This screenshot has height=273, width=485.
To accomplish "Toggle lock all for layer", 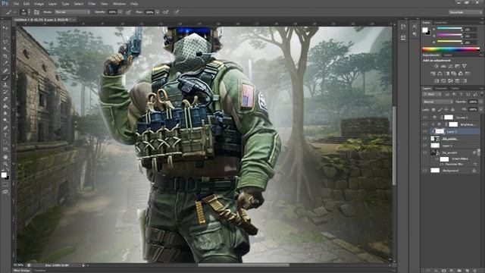I will tap(453, 109).
